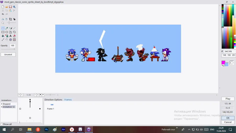Select the Spray can tool
The height and width of the screenshot is (133, 236).
click(7, 36)
